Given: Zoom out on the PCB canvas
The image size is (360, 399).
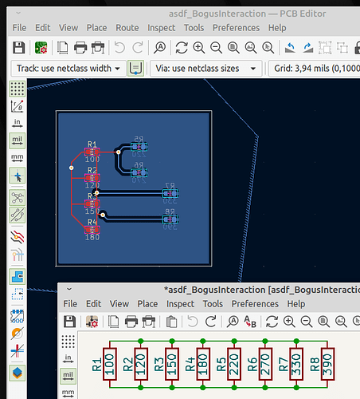Looking at the screenshot, I should click(x=216, y=48).
